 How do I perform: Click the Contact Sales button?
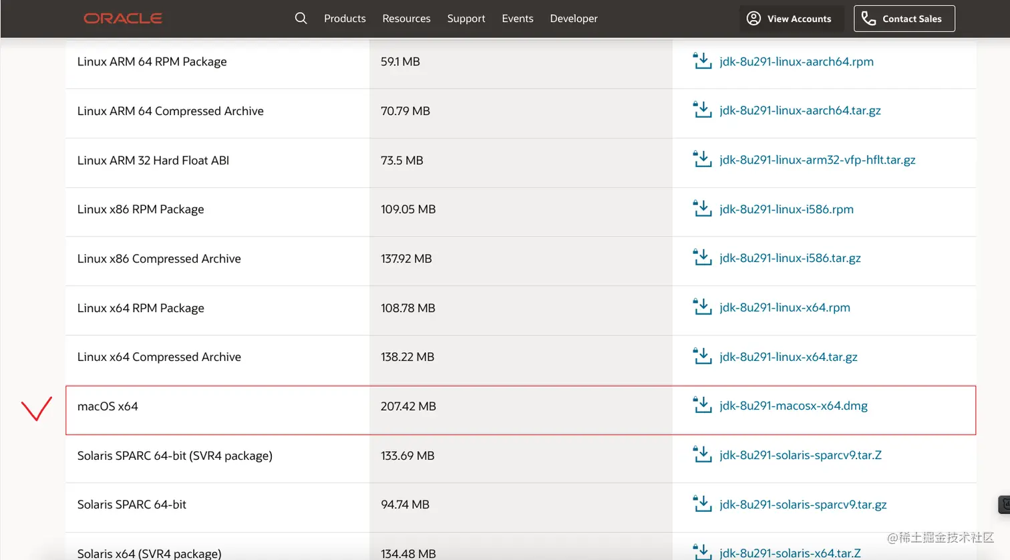click(904, 19)
